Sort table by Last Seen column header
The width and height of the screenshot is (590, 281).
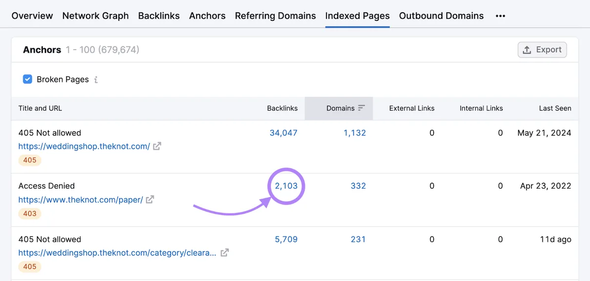click(555, 108)
